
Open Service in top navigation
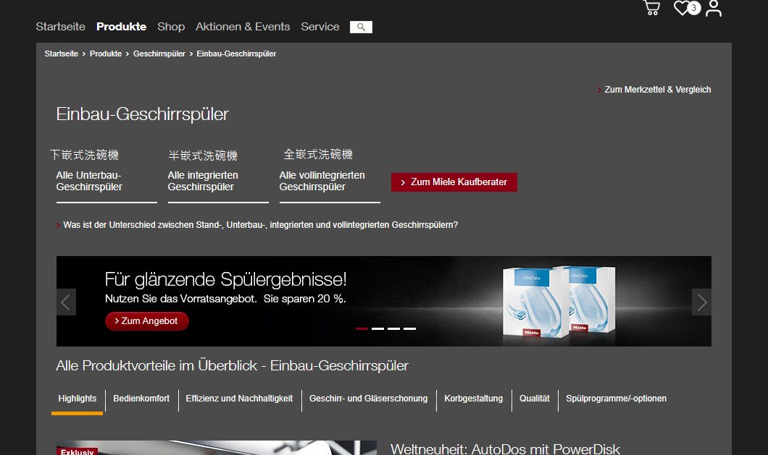click(320, 27)
